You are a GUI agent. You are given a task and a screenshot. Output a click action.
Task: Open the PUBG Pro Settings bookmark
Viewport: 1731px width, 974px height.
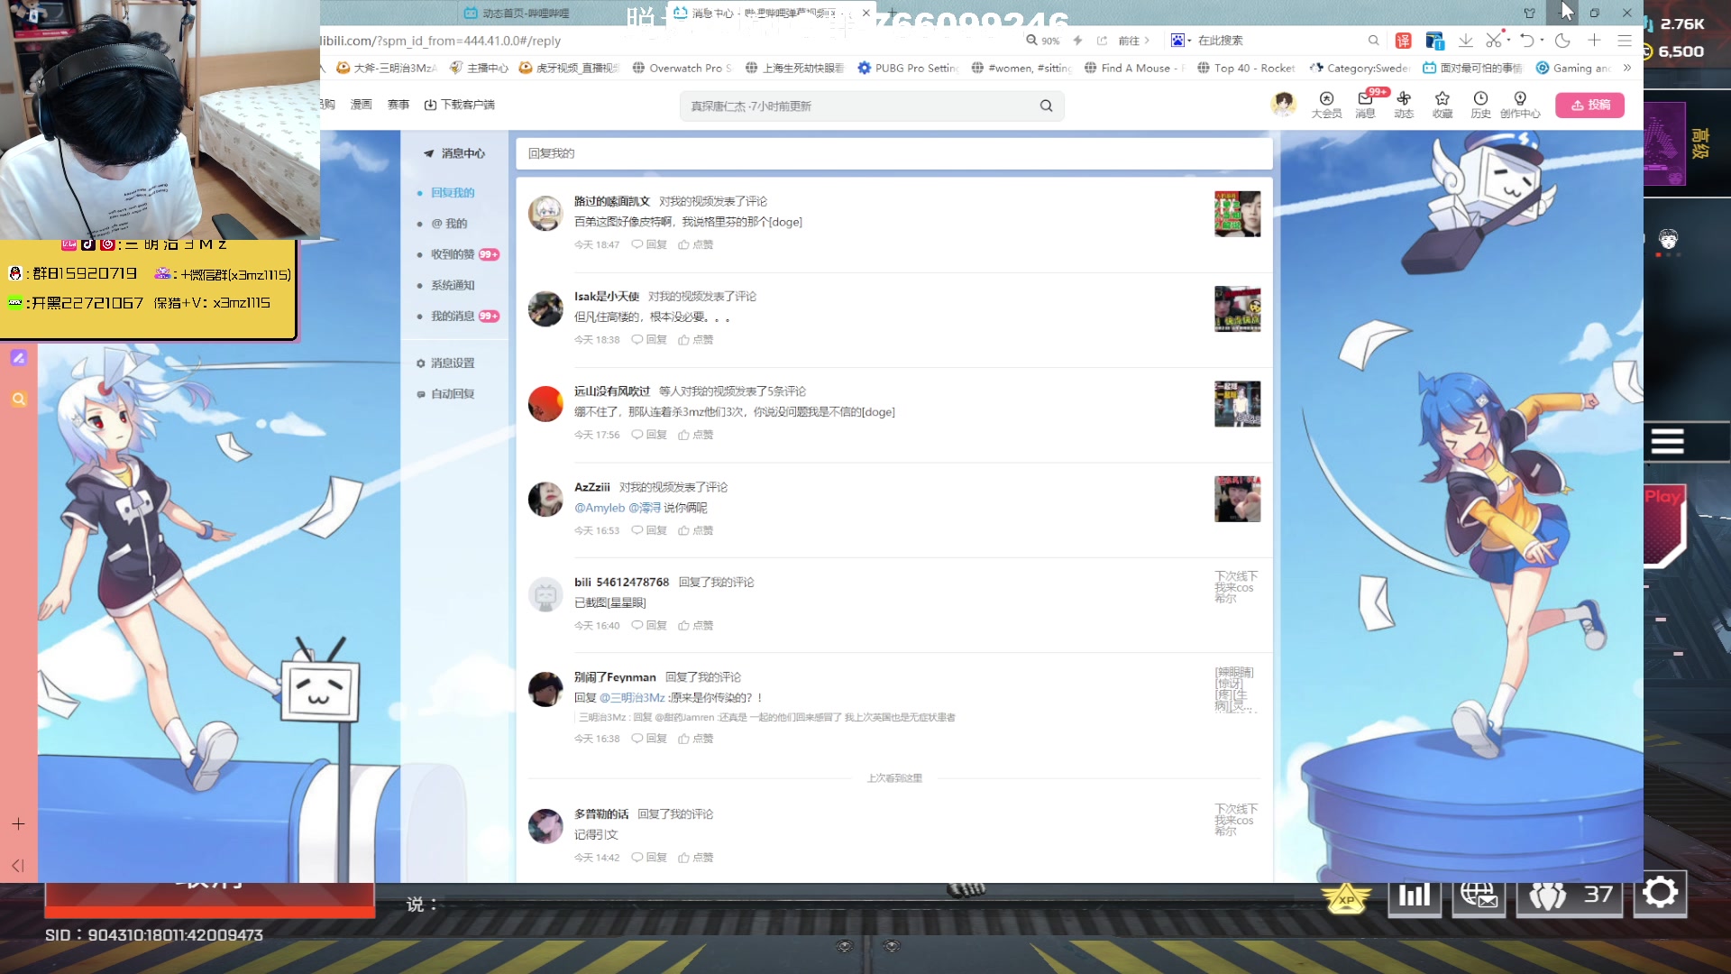click(908, 68)
